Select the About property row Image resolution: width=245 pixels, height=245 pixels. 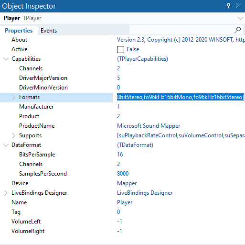click(x=19, y=40)
